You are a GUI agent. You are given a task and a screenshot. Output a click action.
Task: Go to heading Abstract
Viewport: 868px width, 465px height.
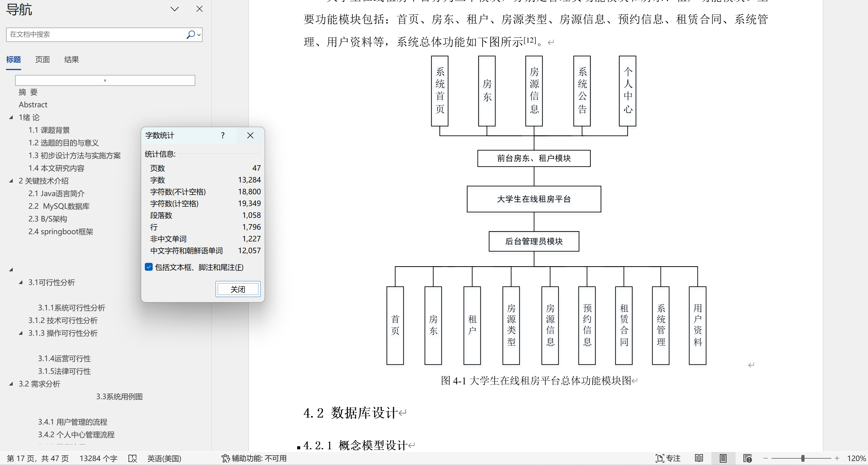coord(33,105)
